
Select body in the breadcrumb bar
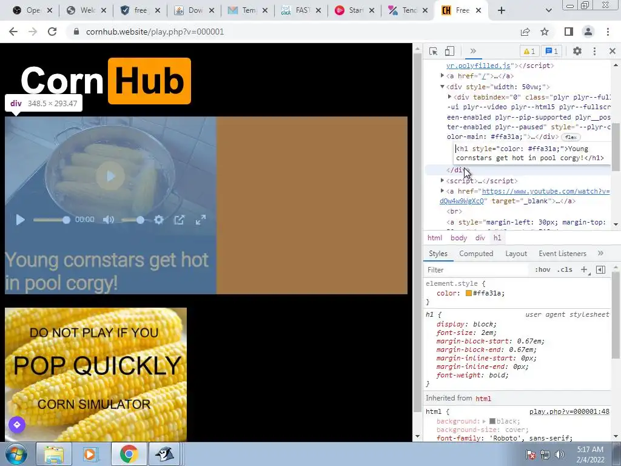(x=458, y=238)
